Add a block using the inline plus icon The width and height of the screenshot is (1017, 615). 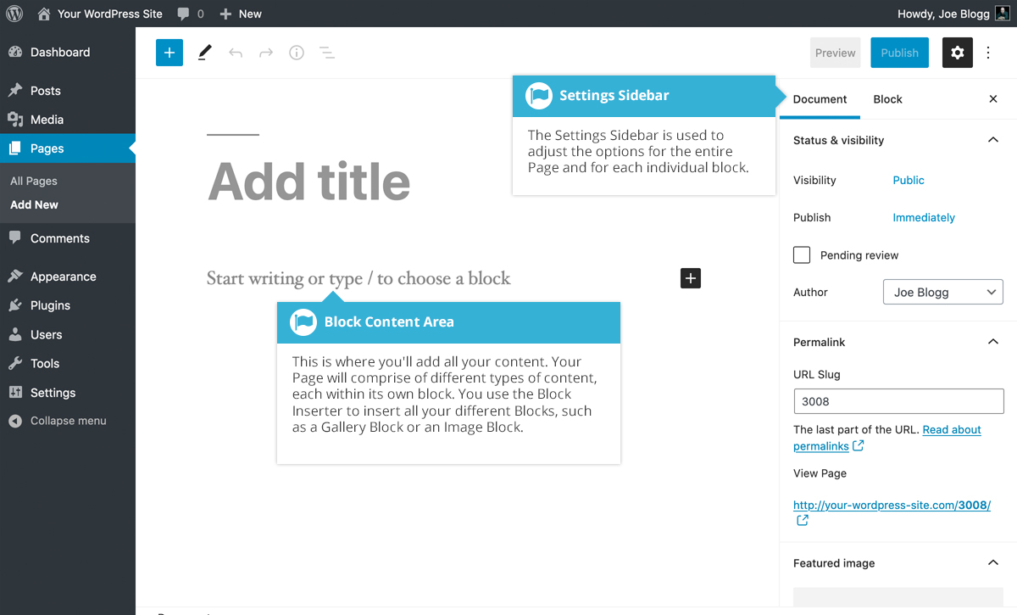coord(690,277)
